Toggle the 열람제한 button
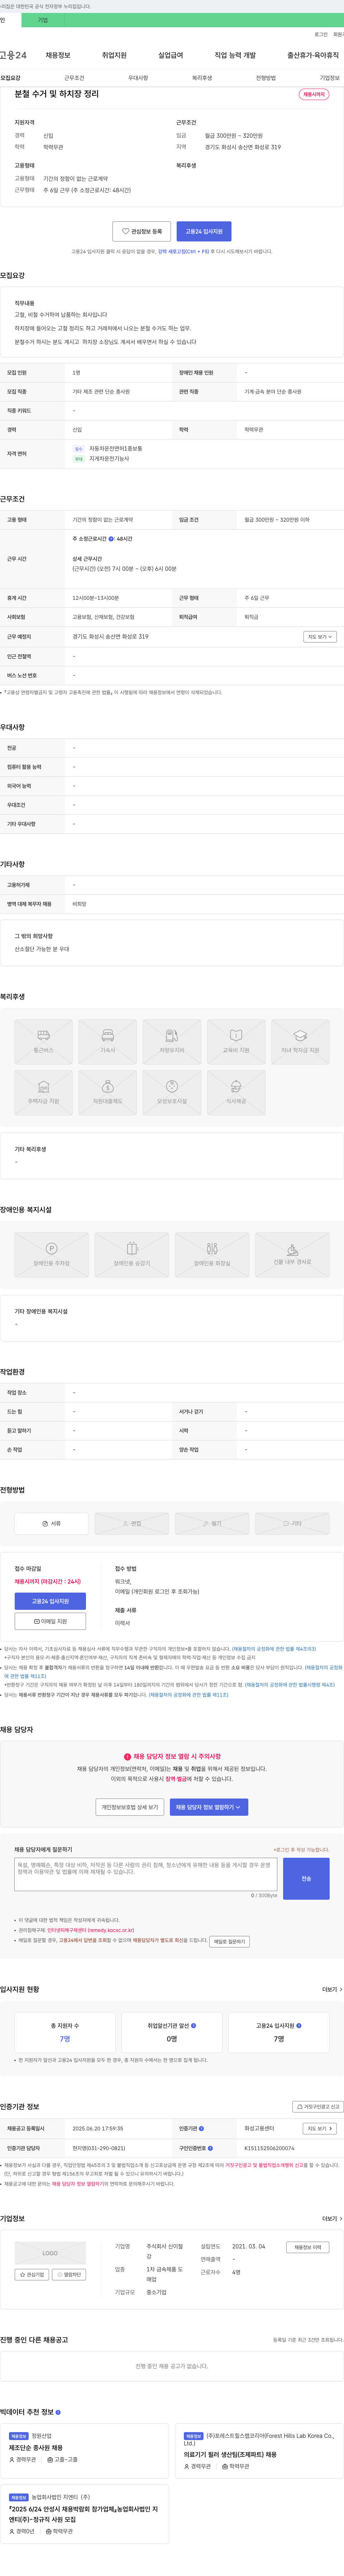The image size is (344, 2576). 70,2274
